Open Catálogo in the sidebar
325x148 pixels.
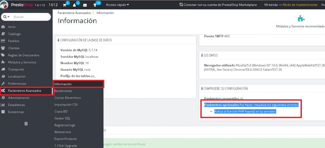click(14, 34)
